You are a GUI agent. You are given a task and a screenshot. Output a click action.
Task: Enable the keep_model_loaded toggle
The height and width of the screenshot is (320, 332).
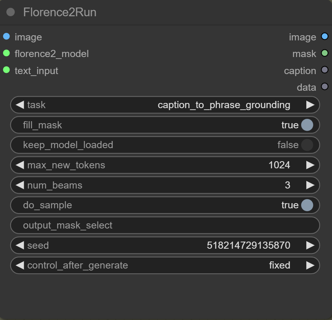[x=307, y=145]
